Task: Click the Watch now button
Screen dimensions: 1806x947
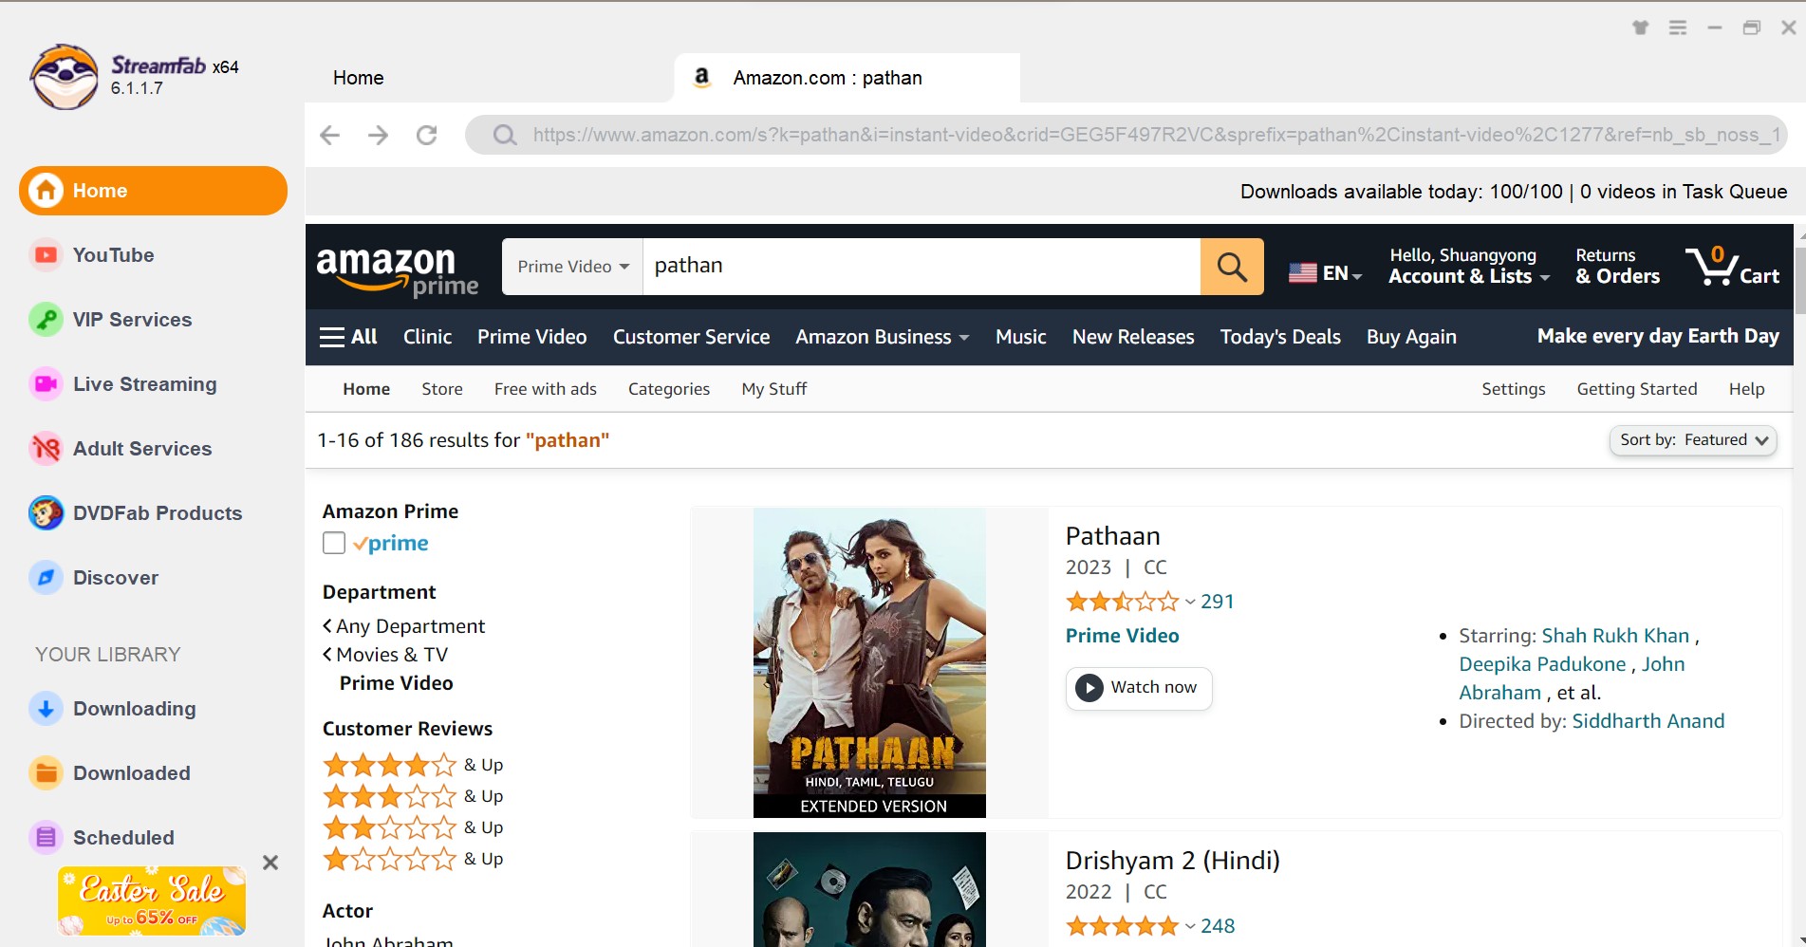Action: tap(1139, 688)
